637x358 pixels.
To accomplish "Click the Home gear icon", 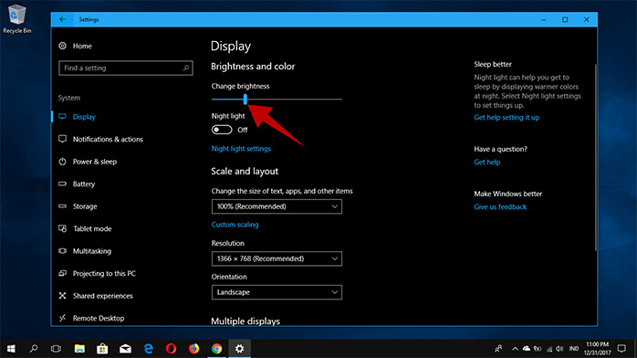I will click(x=62, y=46).
